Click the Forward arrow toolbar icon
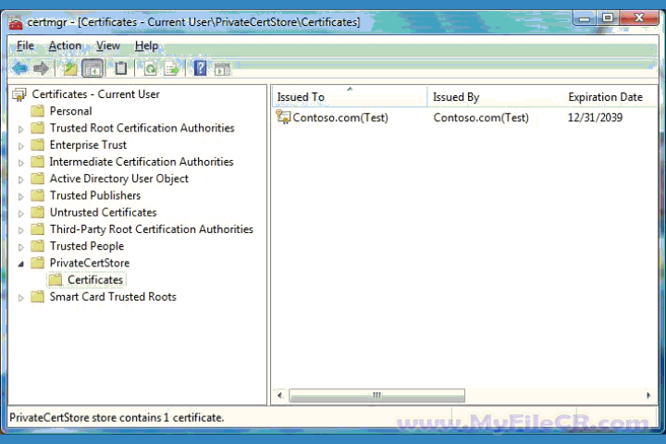This screenshot has height=444, width=666. (42, 68)
